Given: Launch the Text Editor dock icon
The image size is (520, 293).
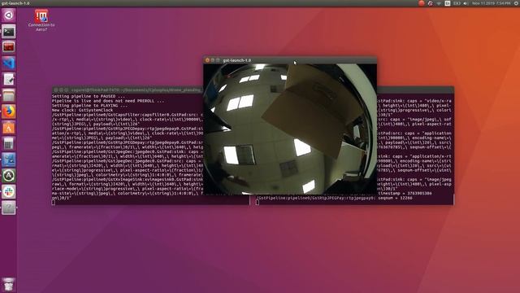Looking at the screenshot, I should click(9, 80).
